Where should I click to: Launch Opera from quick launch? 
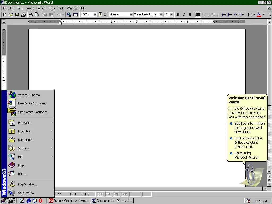pyautogui.click(x=40, y=201)
